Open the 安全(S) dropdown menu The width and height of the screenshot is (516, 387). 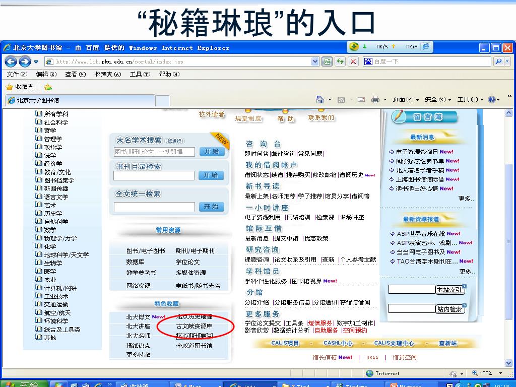point(438,99)
